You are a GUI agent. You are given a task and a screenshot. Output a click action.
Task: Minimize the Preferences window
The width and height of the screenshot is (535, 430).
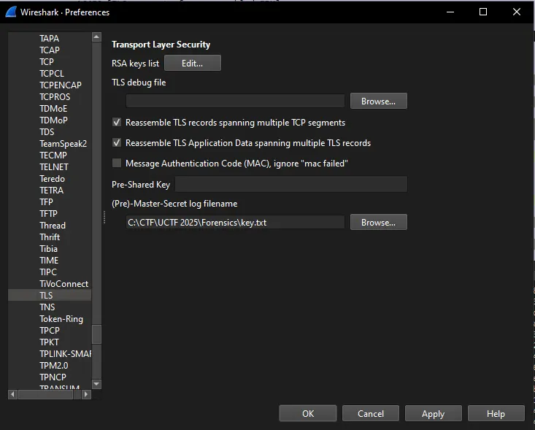(x=450, y=12)
